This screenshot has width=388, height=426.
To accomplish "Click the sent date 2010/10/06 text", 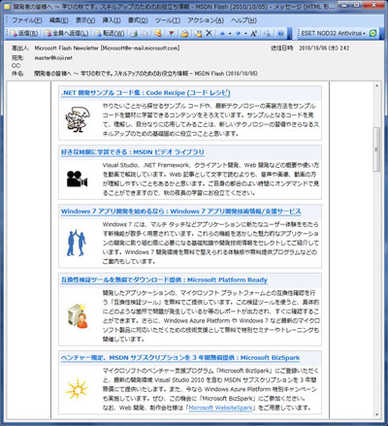I will click(x=324, y=48).
